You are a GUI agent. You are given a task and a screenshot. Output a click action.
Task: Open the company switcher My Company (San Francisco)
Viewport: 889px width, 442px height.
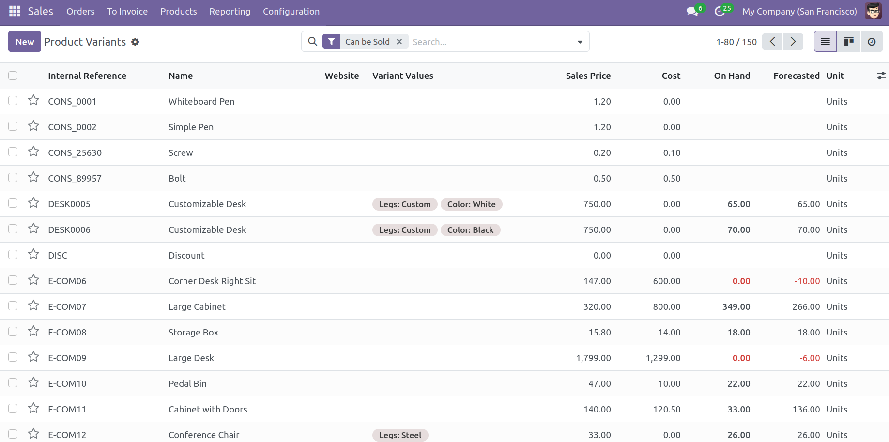(799, 11)
